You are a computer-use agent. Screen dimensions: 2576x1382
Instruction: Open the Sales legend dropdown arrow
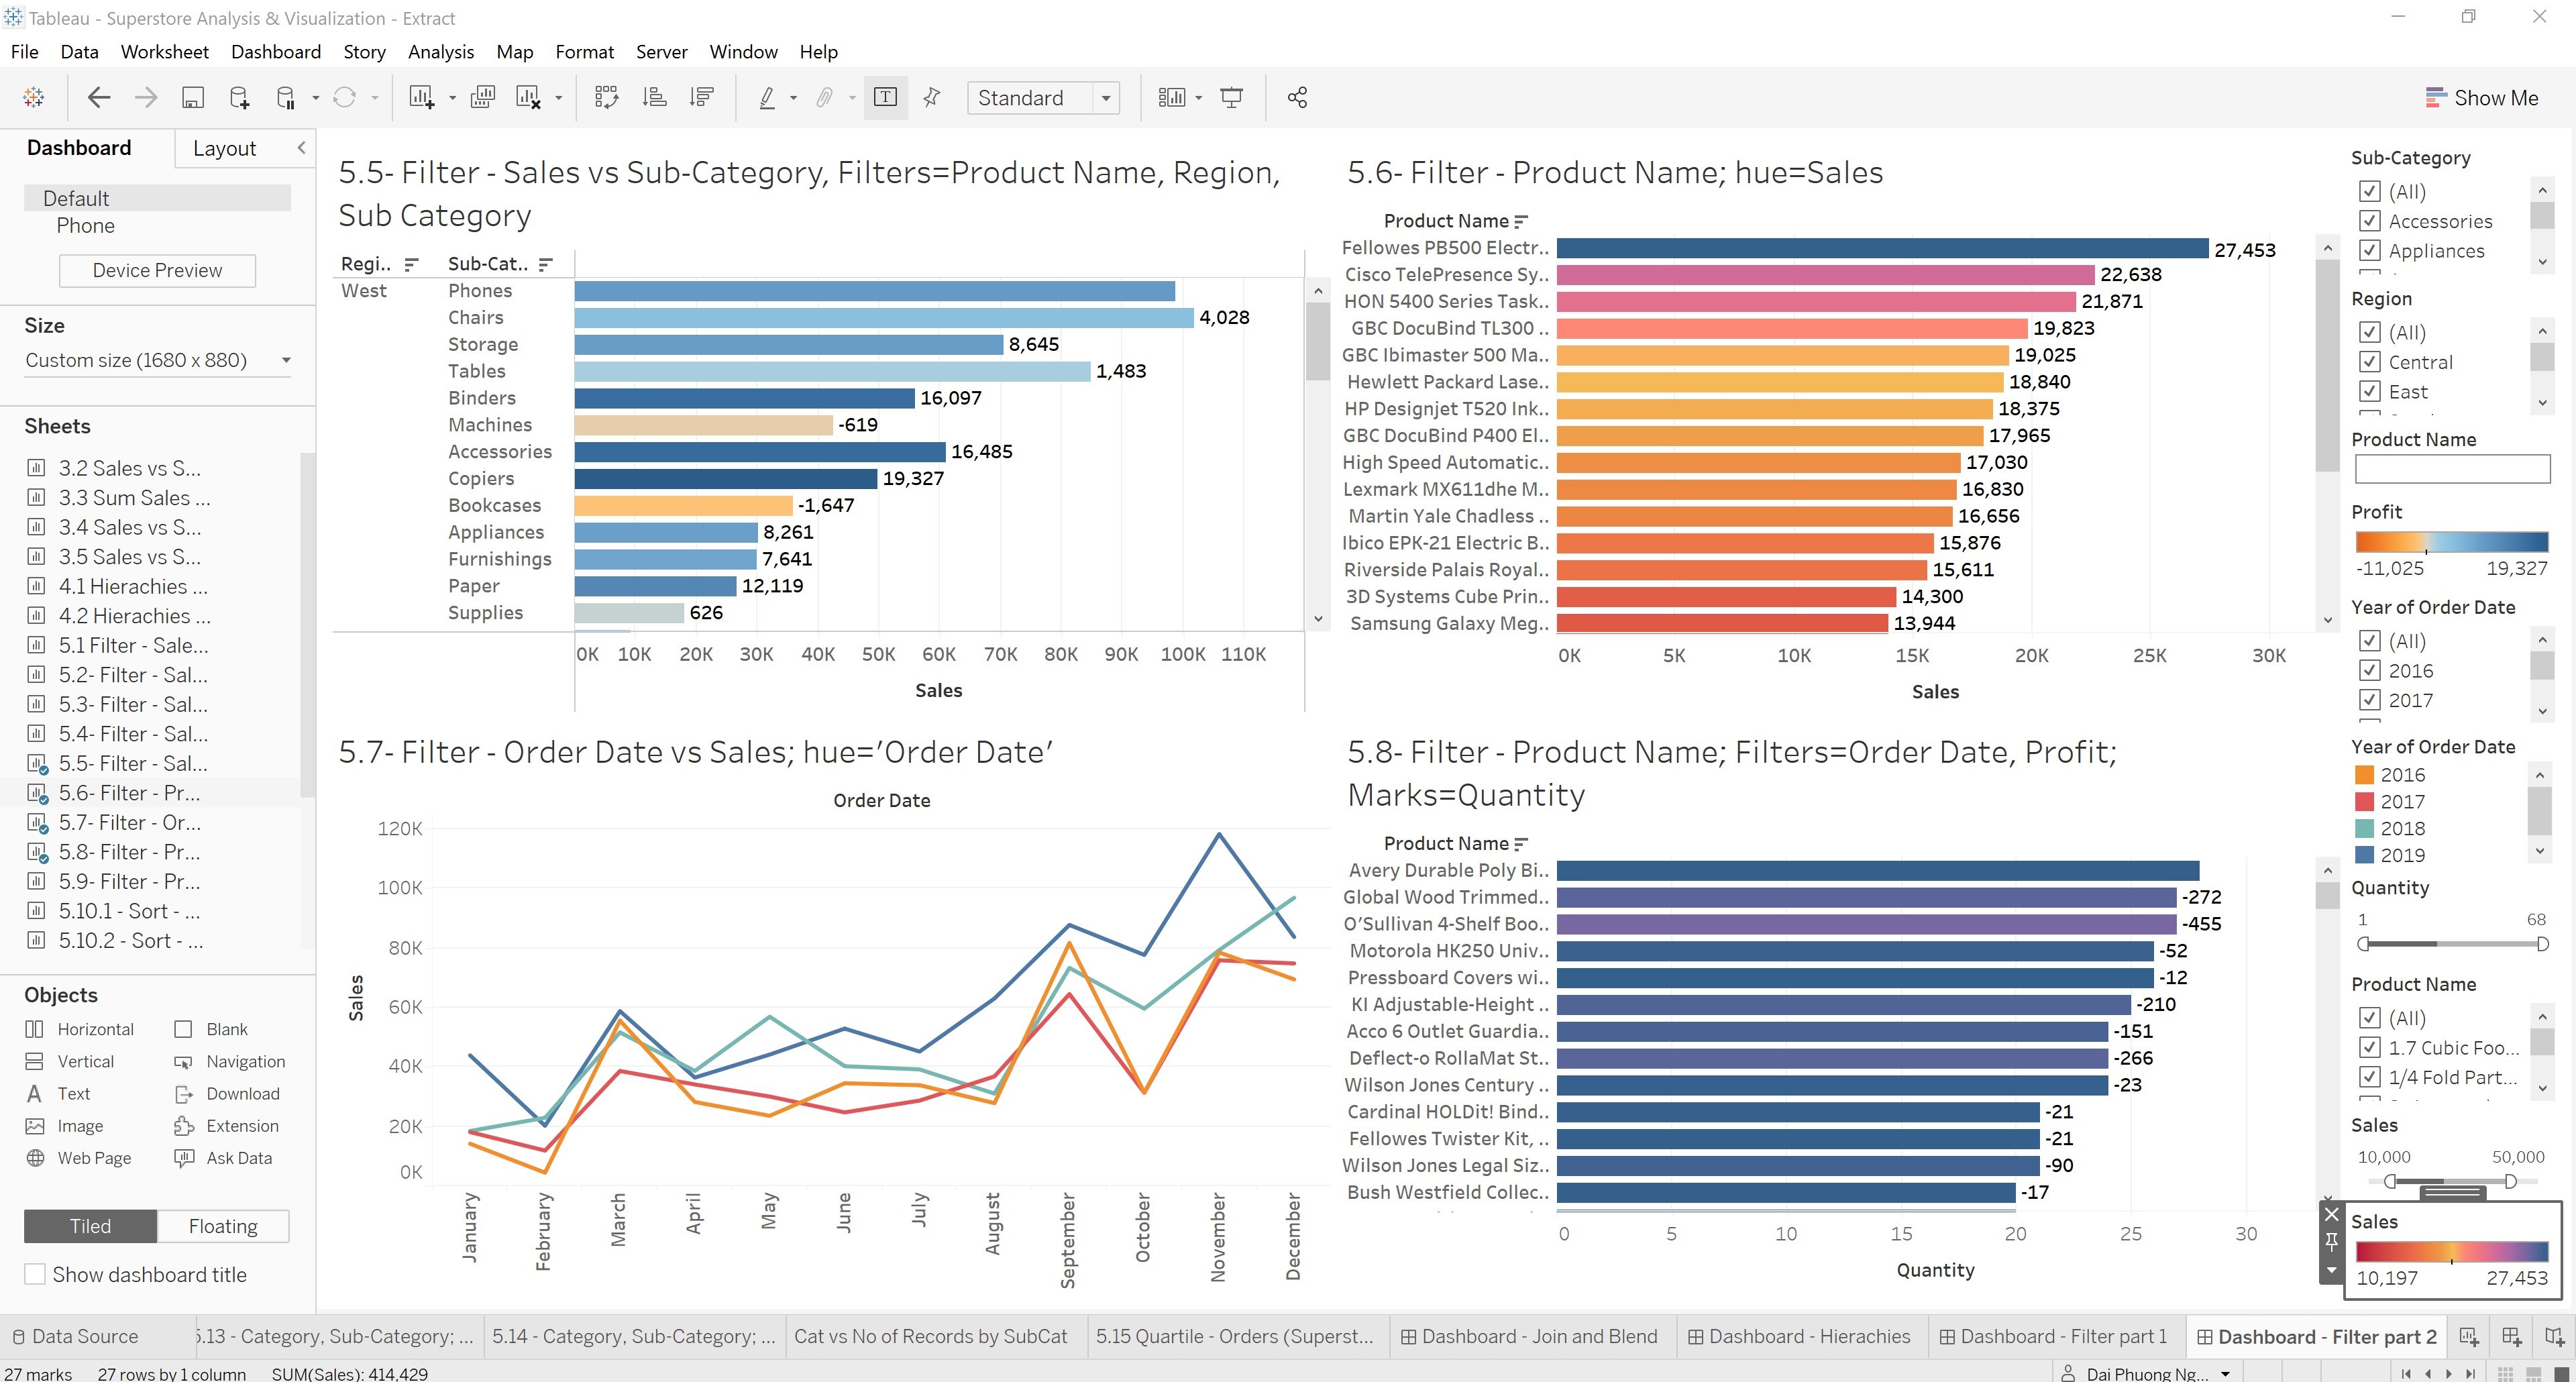2331,1270
